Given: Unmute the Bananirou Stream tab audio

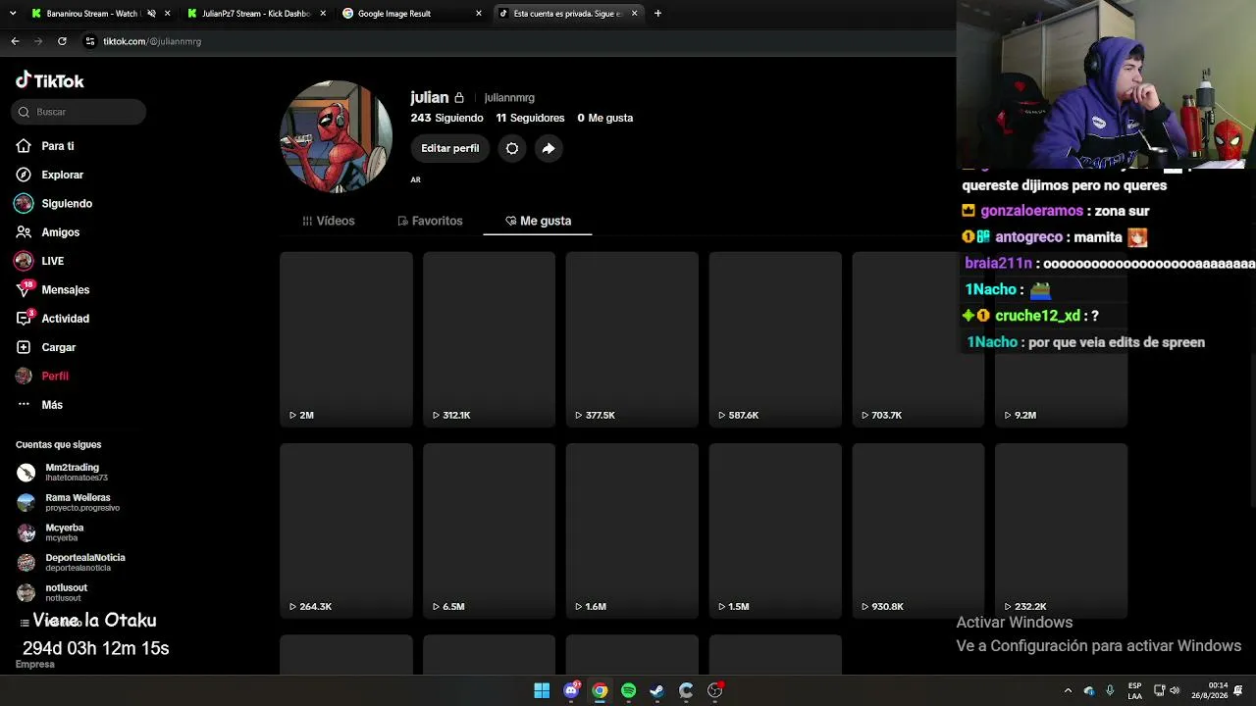Looking at the screenshot, I should click(x=151, y=14).
